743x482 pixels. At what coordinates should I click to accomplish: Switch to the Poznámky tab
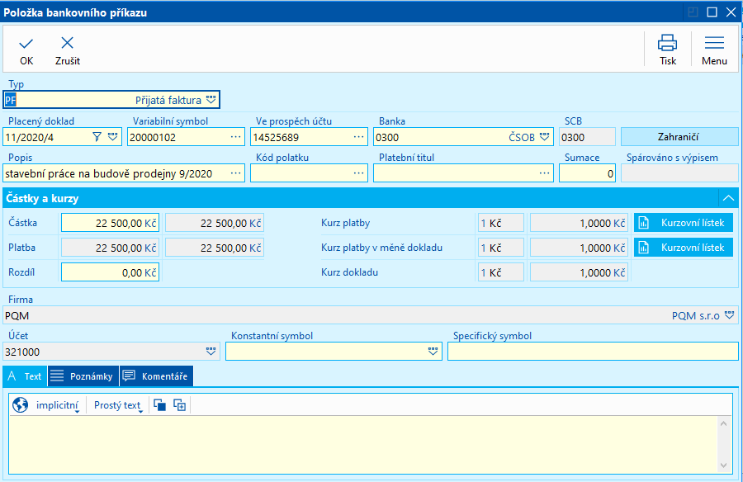pyautogui.click(x=83, y=376)
